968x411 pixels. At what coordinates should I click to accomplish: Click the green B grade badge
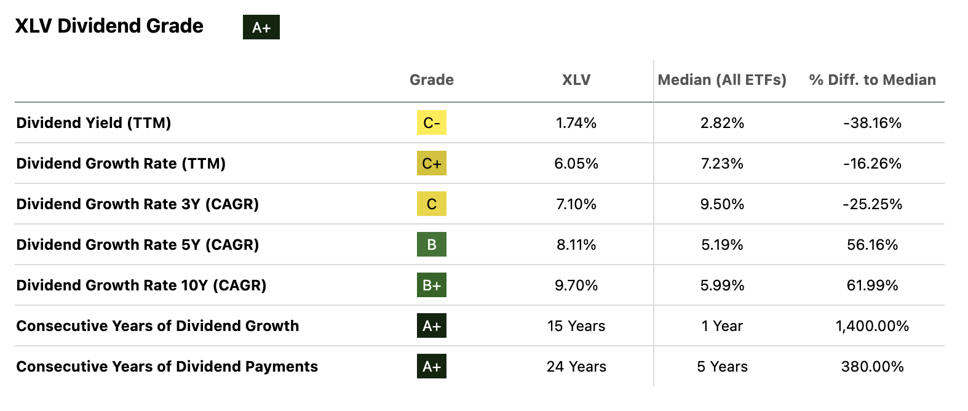pyautogui.click(x=431, y=244)
